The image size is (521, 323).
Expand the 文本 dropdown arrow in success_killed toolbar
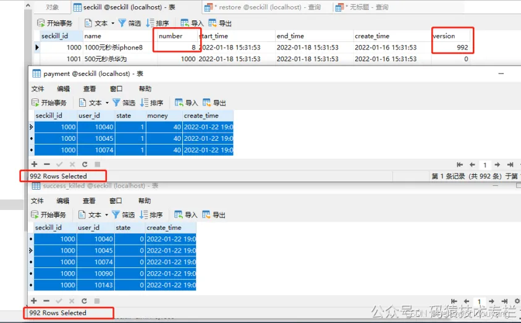(107, 215)
